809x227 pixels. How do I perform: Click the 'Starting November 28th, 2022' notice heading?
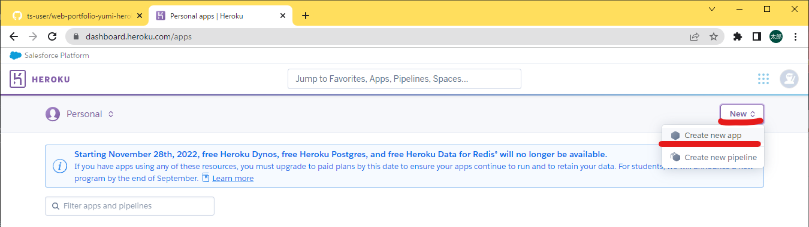[340, 154]
